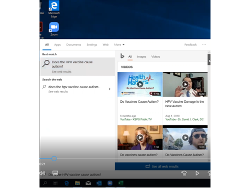Toggle the captions icon
The width and height of the screenshot is (250, 188).
(x=55, y=173)
